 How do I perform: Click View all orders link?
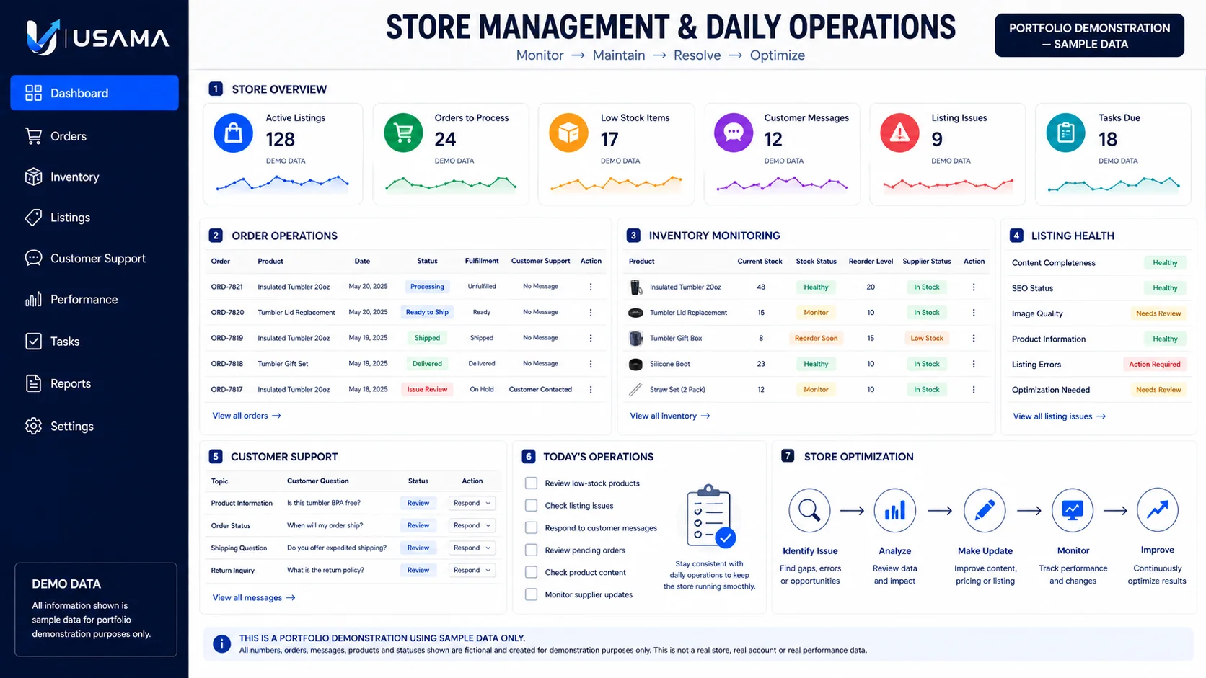click(247, 416)
